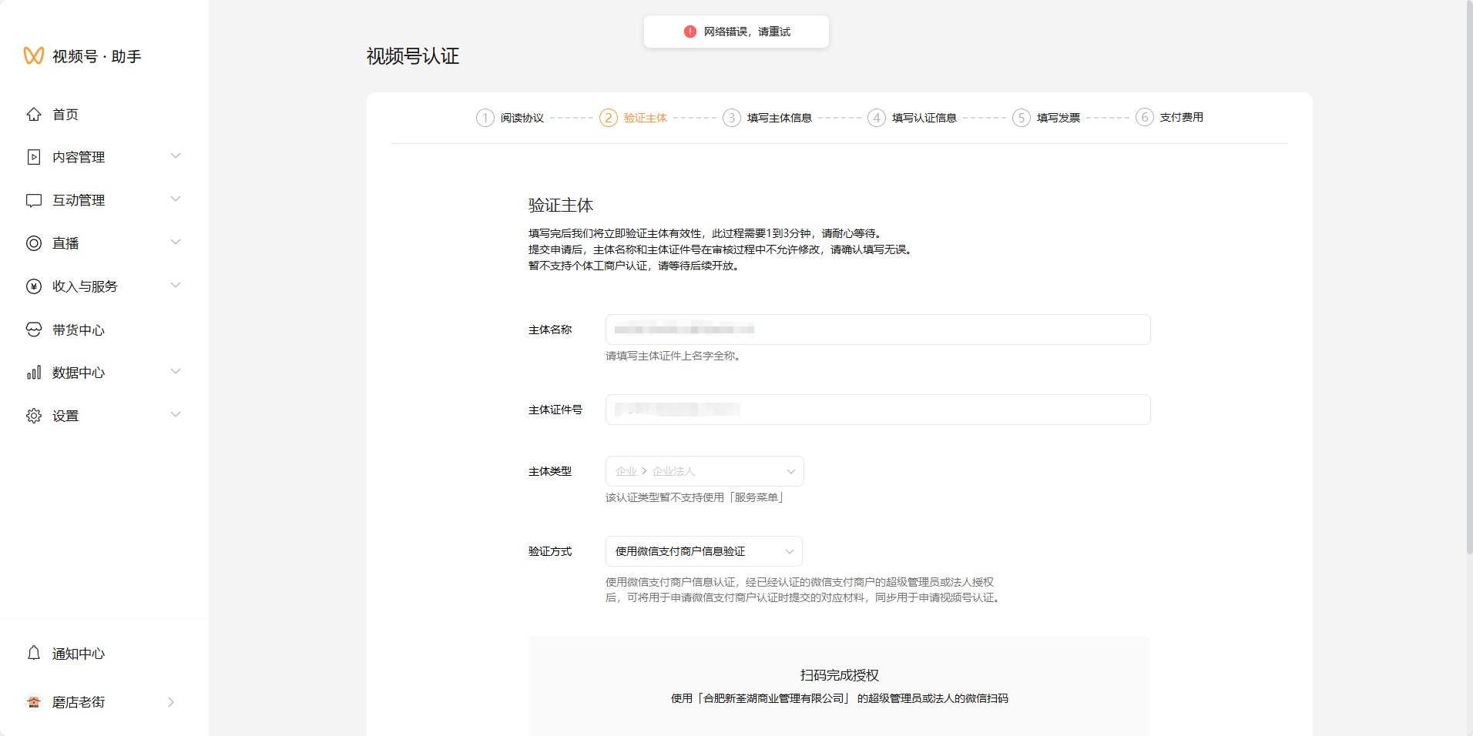
Task: Click step 5 circle for 填写发票
Action: (x=1022, y=118)
